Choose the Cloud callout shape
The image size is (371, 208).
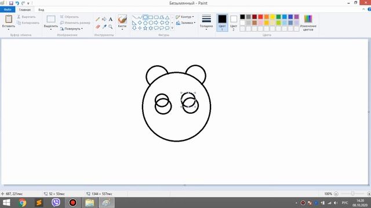(168, 28)
